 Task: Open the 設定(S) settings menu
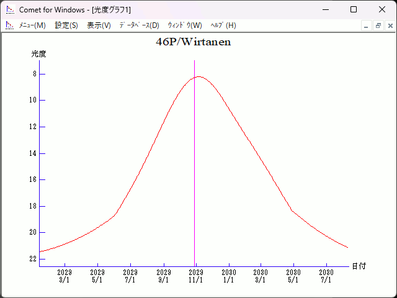(x=66, y=25)
